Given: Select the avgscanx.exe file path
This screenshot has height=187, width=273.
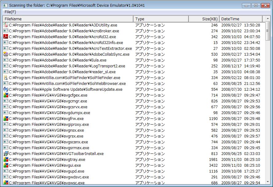Looking at the screenshot, I should 48,142.
